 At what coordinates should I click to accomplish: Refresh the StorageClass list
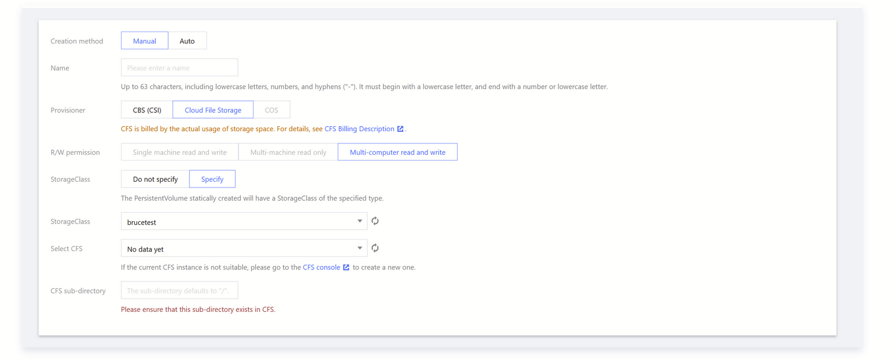pos(375,221)
